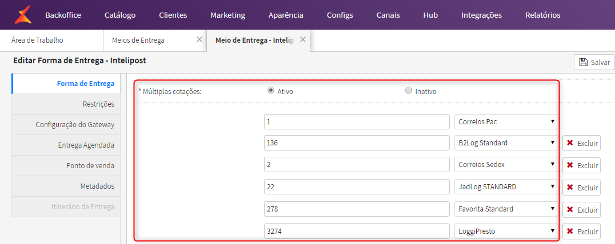Open the Marketing menu

tap(228, 15)
